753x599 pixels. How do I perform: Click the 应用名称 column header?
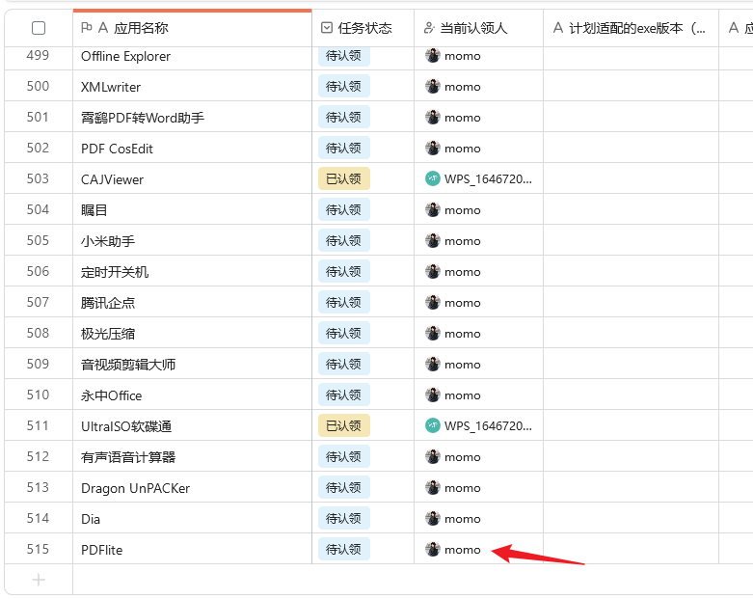(x=192, y=28)
